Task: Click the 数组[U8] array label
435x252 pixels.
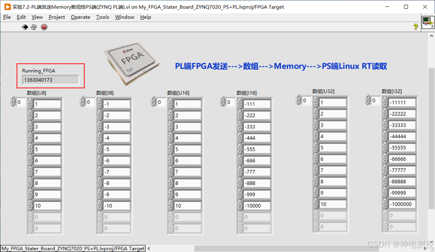Action: point(36,93)
